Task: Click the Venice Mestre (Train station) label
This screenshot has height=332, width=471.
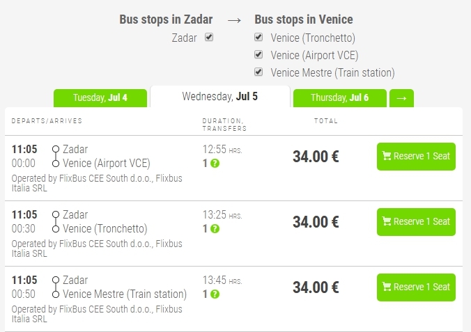Action: pyautogui.click(x=332, y=72)
